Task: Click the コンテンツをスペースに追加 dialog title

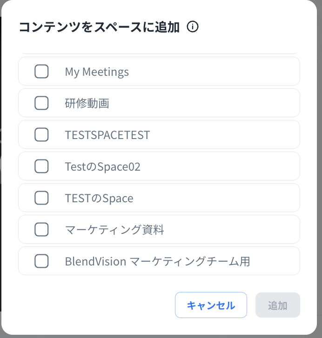Action: [x=99, y=27]
